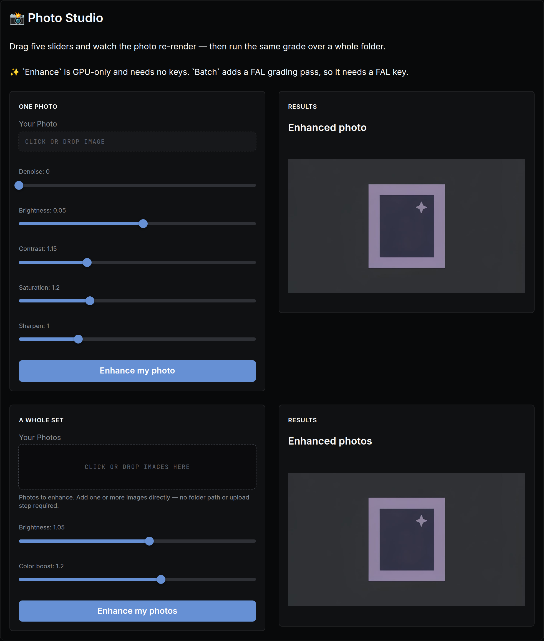Click the camera icon beside Photo Studio

(x=17, y=18)
